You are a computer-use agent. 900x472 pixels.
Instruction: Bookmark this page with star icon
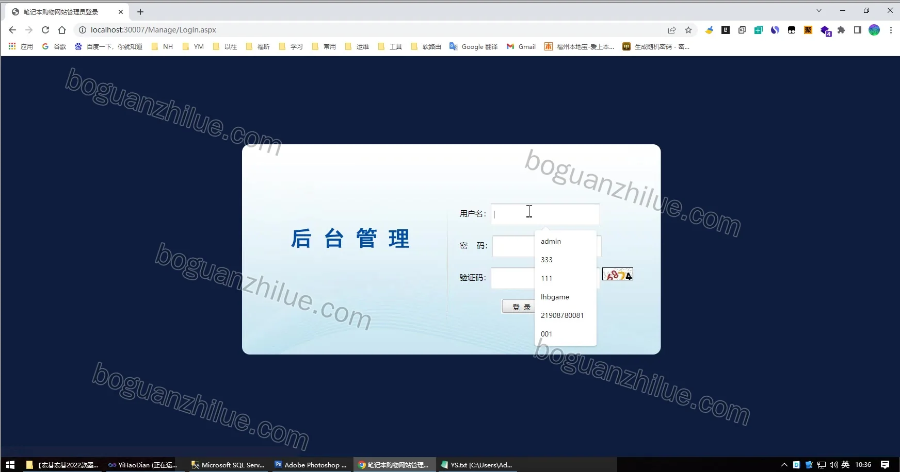click(x=688, y=30)
